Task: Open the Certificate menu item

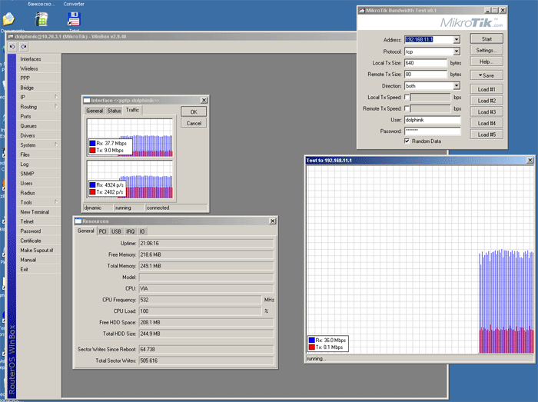Action: pos(38,241)
